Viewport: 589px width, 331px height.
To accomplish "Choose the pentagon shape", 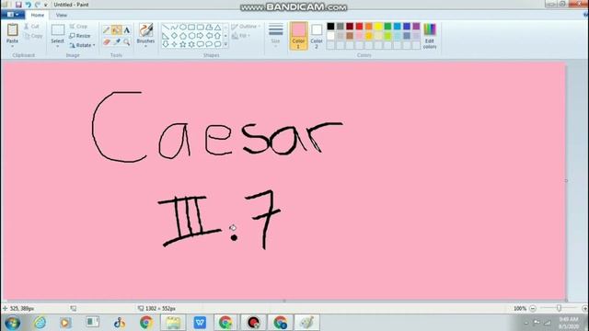I will click(x=183, y=36).
